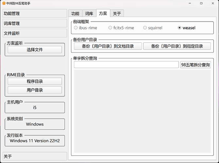Switch to the 词库 tab

[89, 13]
